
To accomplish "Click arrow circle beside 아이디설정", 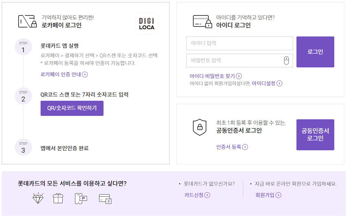I will (x=280, y=84).
